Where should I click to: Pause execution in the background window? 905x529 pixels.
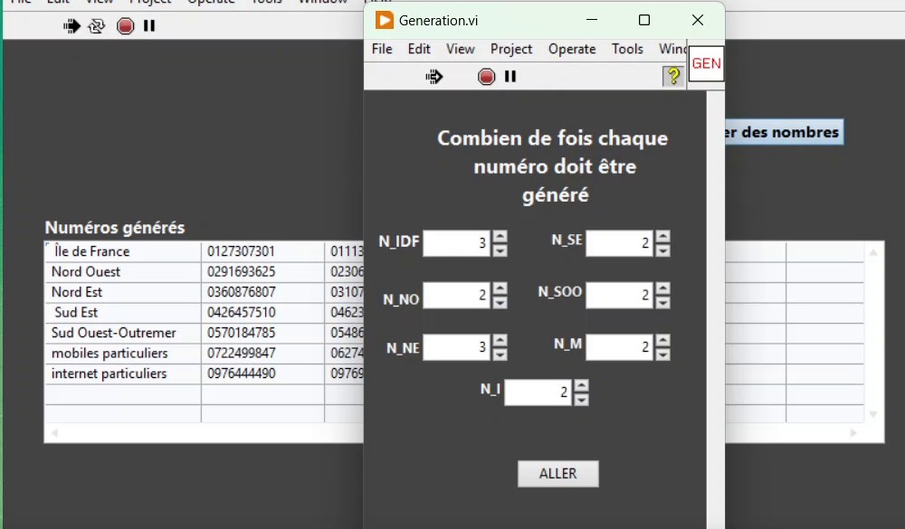coord(149,26)
